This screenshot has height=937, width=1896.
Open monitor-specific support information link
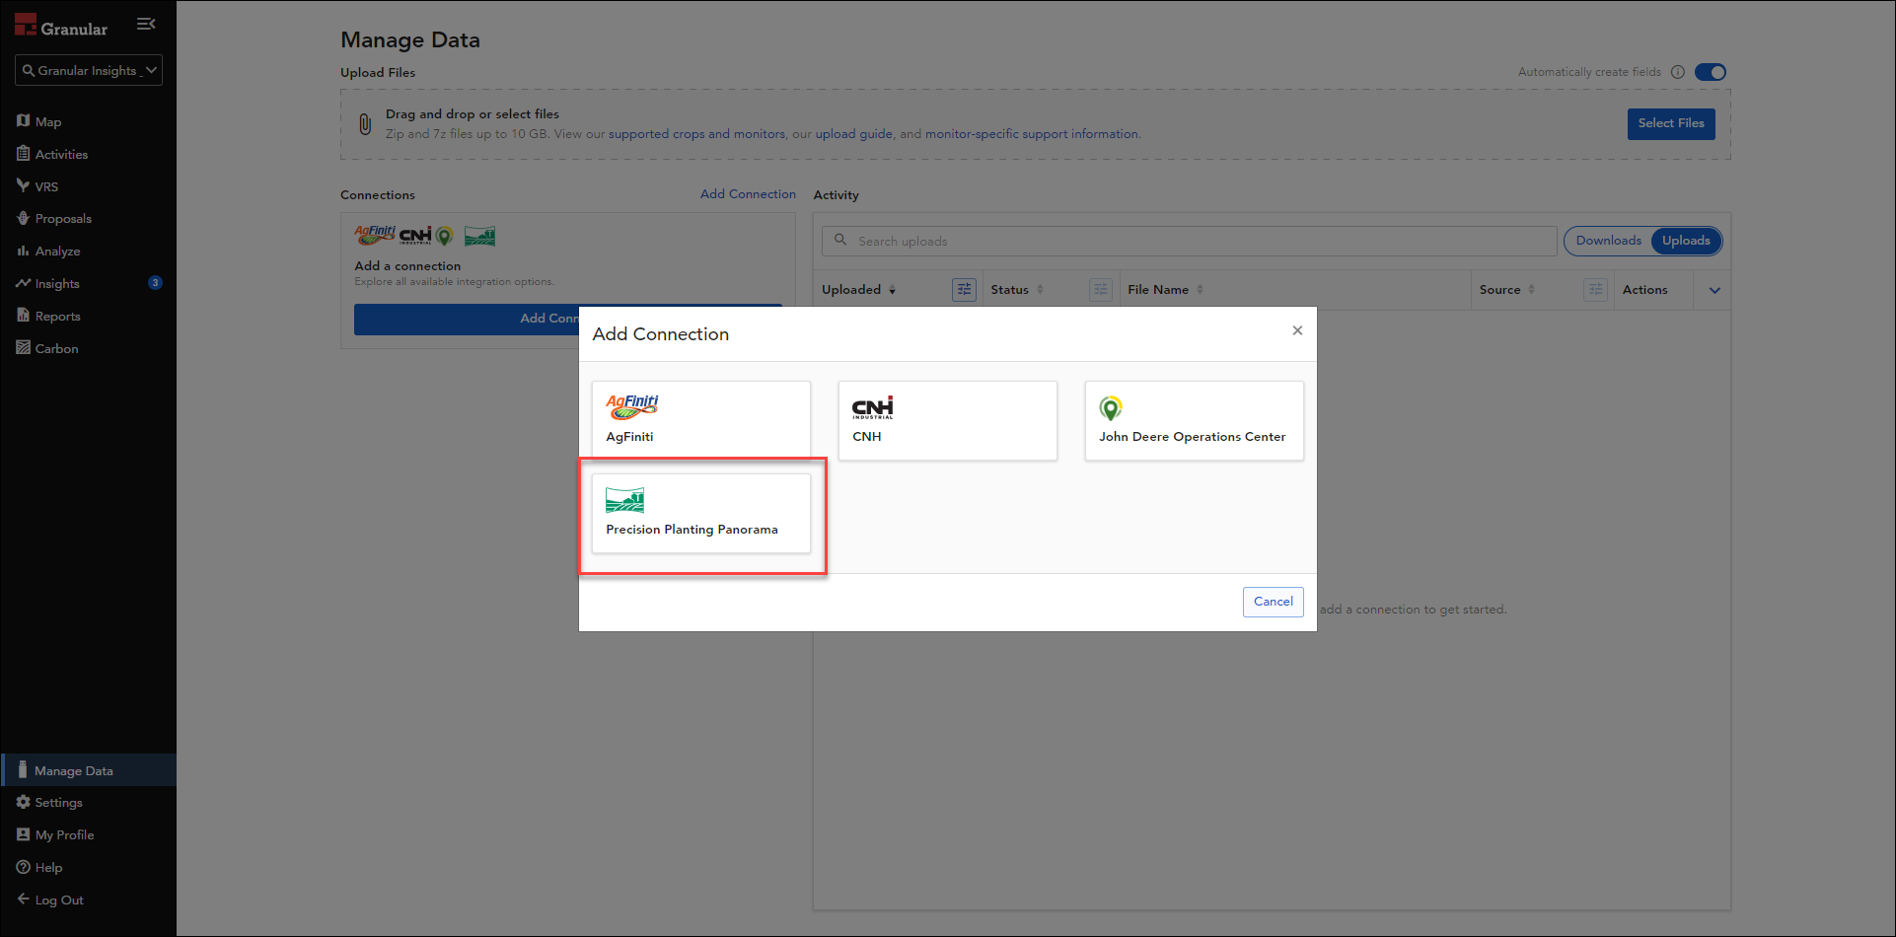tap(1032, 134)
